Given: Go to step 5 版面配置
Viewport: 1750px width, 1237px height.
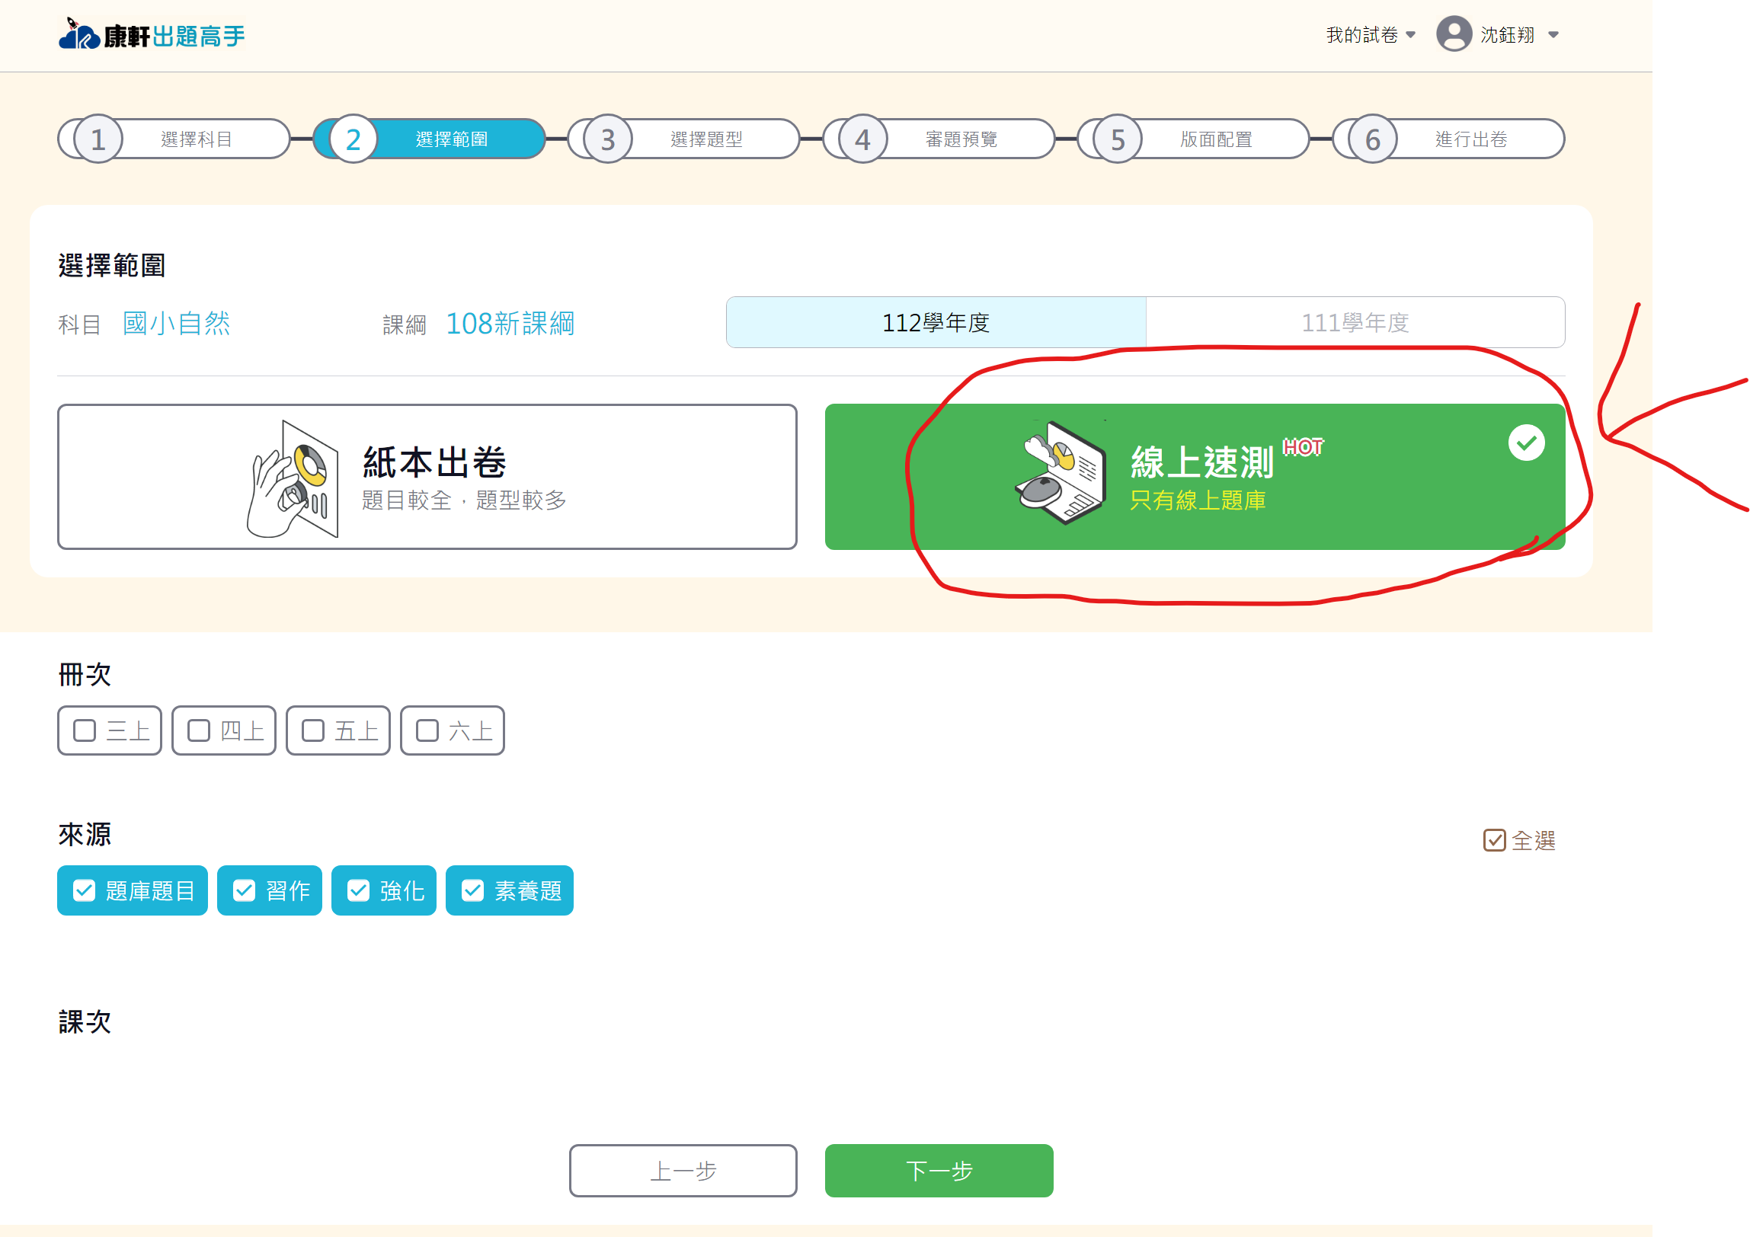Looking at the screenshot, I should tap(1194, 139).
